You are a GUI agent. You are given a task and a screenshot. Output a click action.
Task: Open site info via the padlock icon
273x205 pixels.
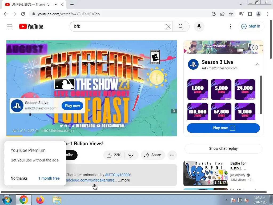point(34,14)
